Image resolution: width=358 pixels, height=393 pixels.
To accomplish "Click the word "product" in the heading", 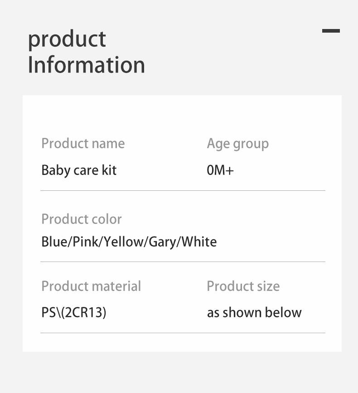I will click(67, 39).
